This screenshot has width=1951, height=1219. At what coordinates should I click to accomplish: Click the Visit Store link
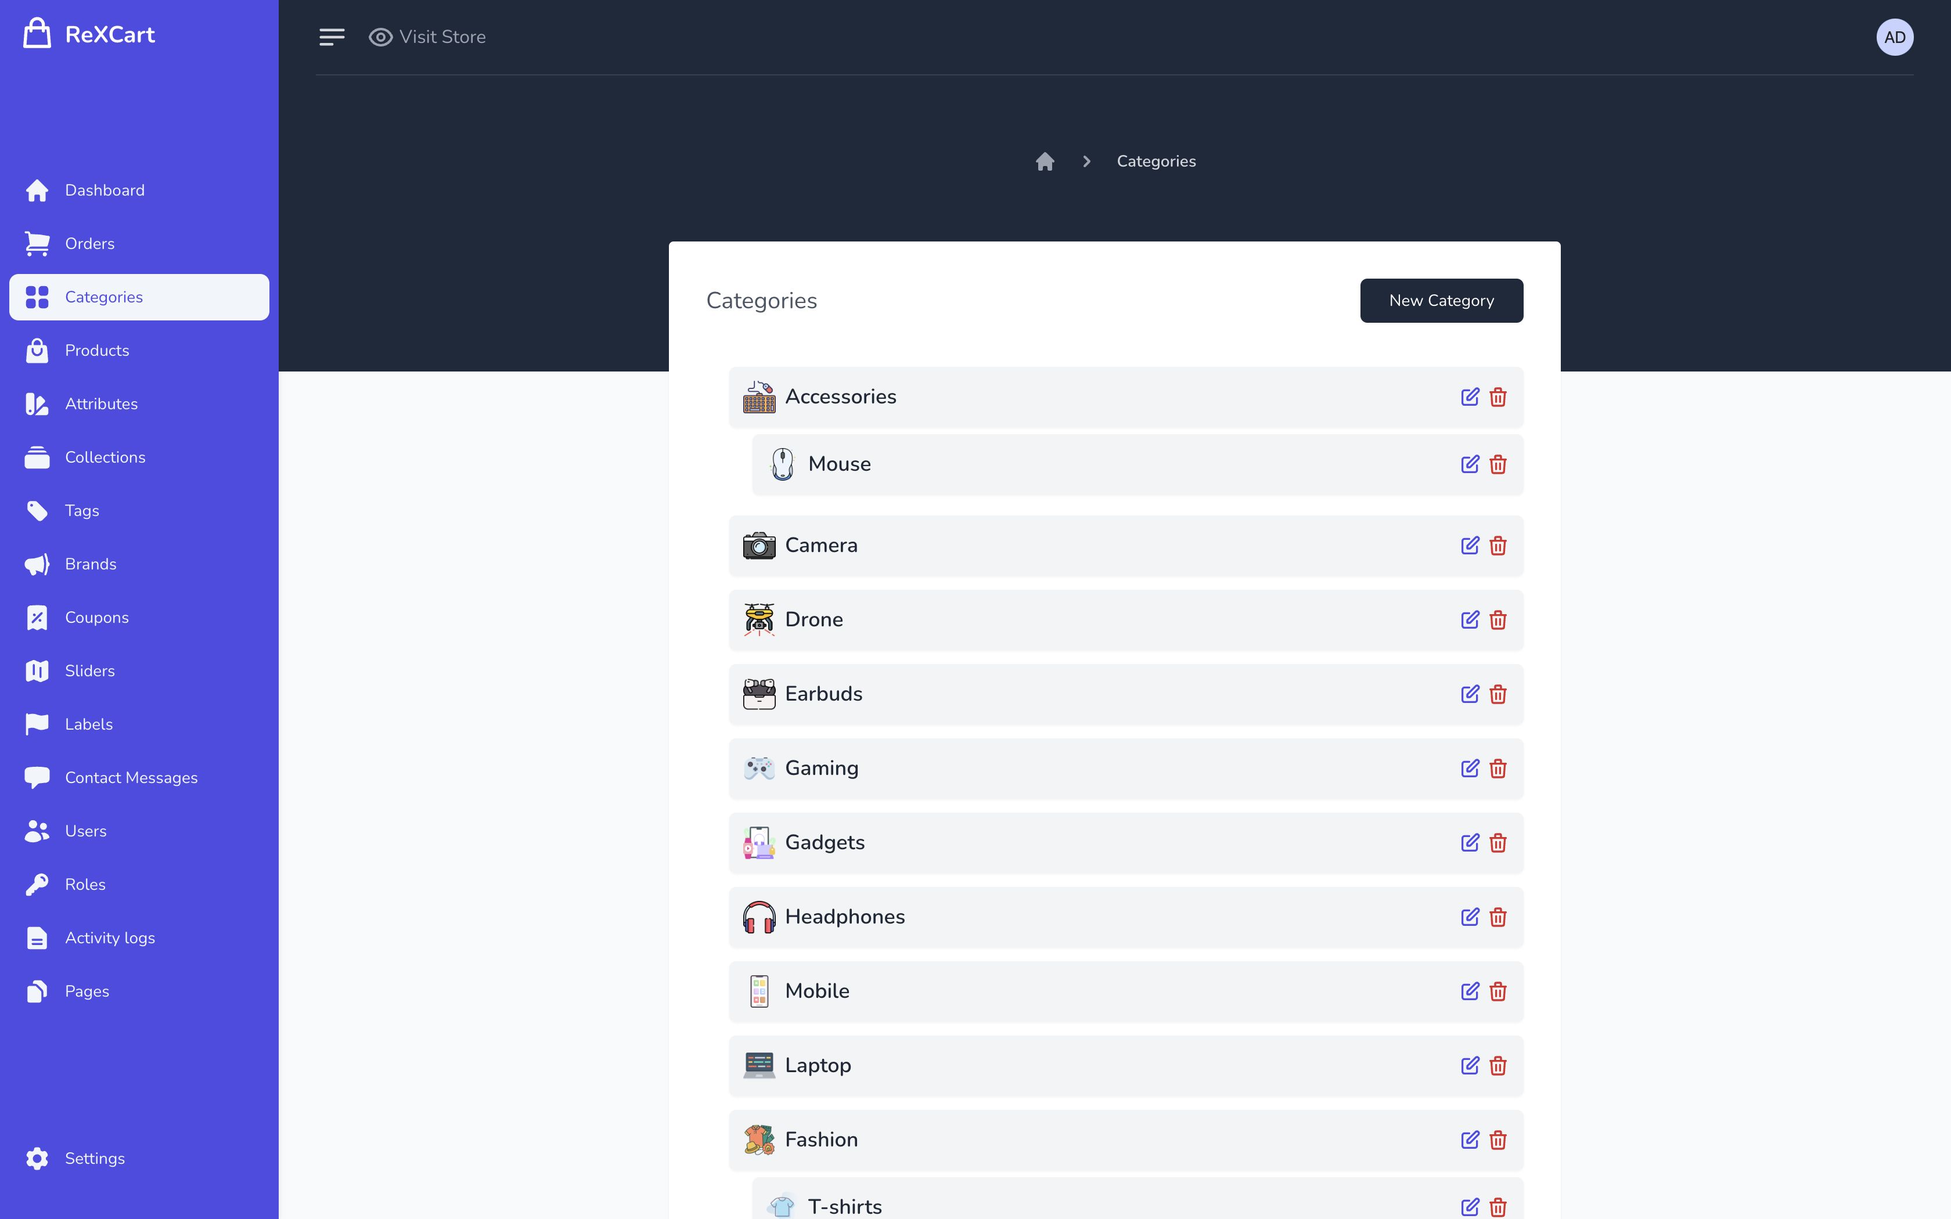point(427,37)
